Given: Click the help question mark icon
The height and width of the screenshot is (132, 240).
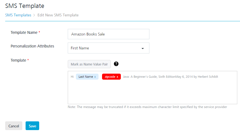Looking at the screenshot, I should pos(116,64).
